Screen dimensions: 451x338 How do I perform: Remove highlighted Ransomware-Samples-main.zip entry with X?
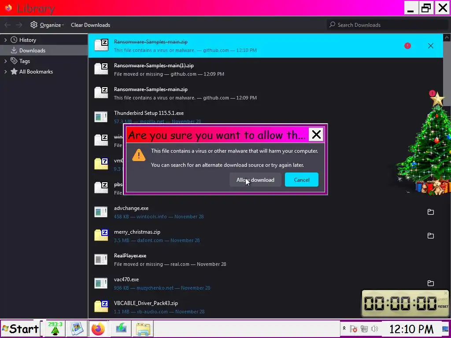coord(430,46)
